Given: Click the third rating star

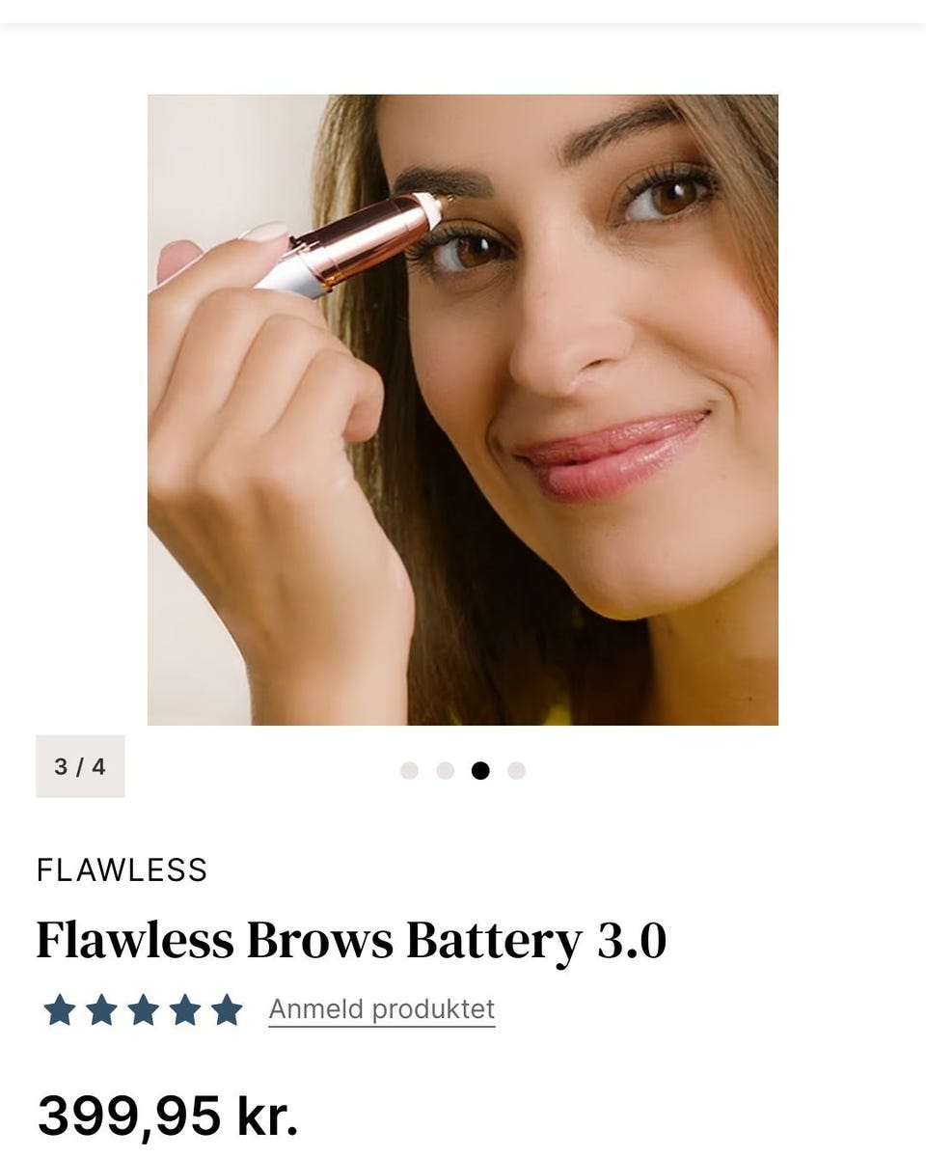Looking at the screenshot, I should pos(143,1010).
